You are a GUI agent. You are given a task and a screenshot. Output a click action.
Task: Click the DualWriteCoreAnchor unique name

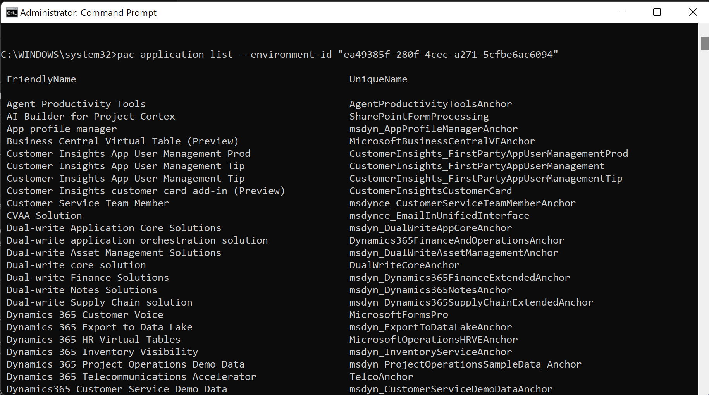click(x=404, y=265)
